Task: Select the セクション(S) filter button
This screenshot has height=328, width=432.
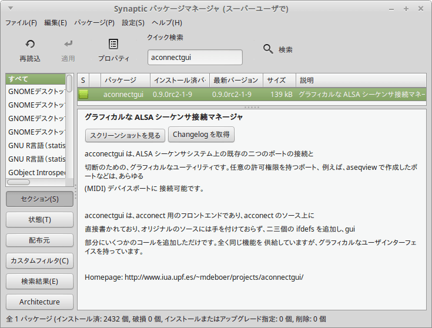Action: click(x=40, y=199)
